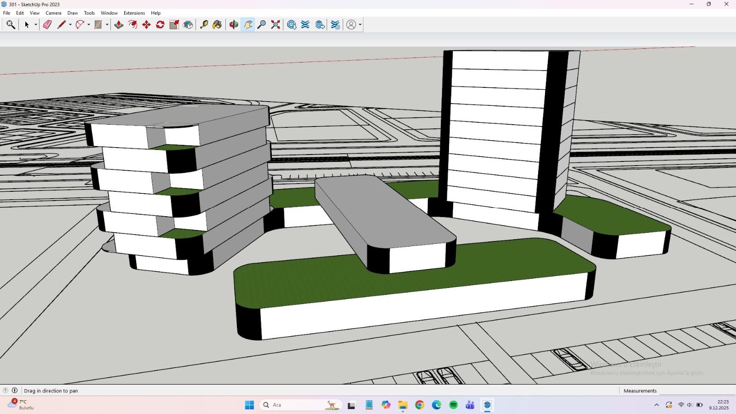The height and width of the screenshot is (414, 736).
Task: Activate the Push/Pull tool
Action: (x=119, y=25)
